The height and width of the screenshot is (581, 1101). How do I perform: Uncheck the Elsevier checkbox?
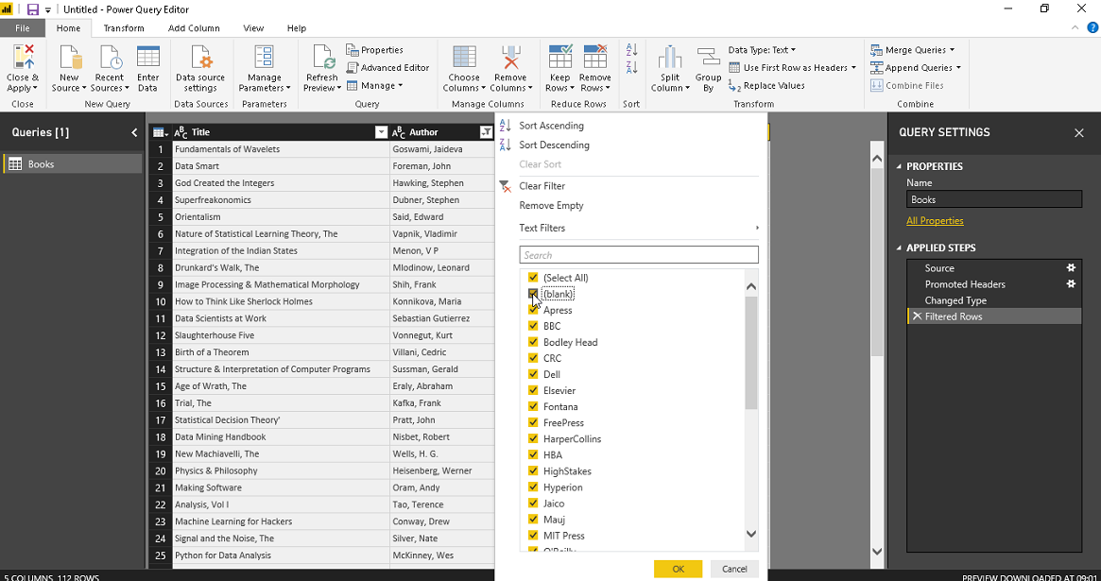tap(533, 390)
